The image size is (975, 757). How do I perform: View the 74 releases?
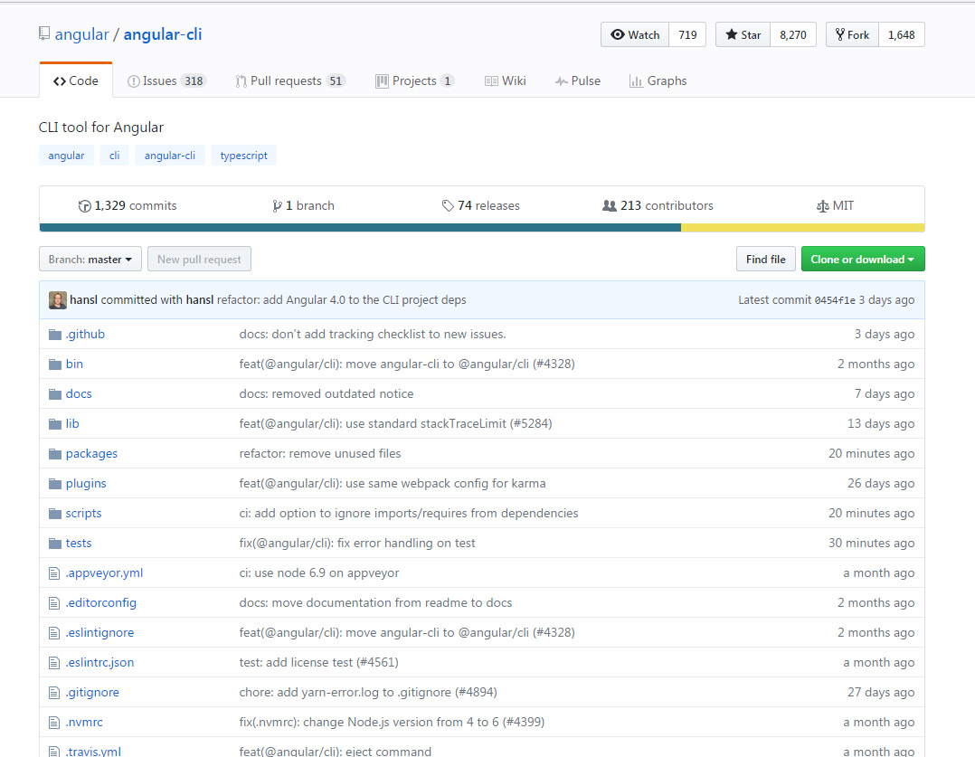click(x=480, y=206)
